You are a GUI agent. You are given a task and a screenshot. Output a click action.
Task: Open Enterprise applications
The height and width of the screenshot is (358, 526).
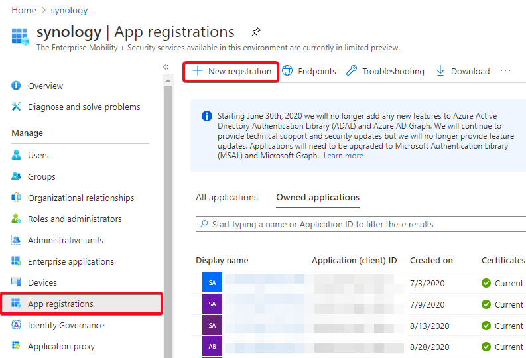tap(71, 261)
